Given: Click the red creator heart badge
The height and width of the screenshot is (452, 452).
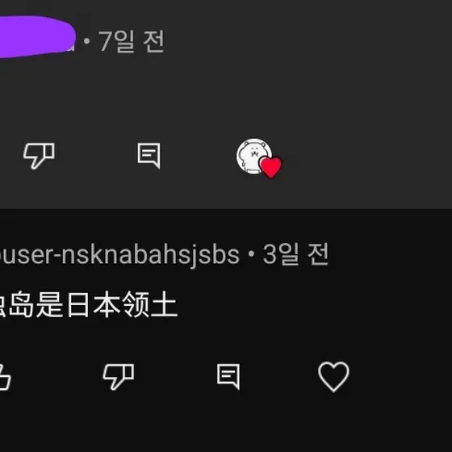Looking at the screenshot, I should [271, 168].
